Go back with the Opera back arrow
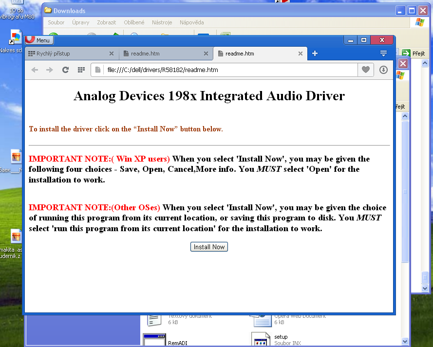 [35, 70]
